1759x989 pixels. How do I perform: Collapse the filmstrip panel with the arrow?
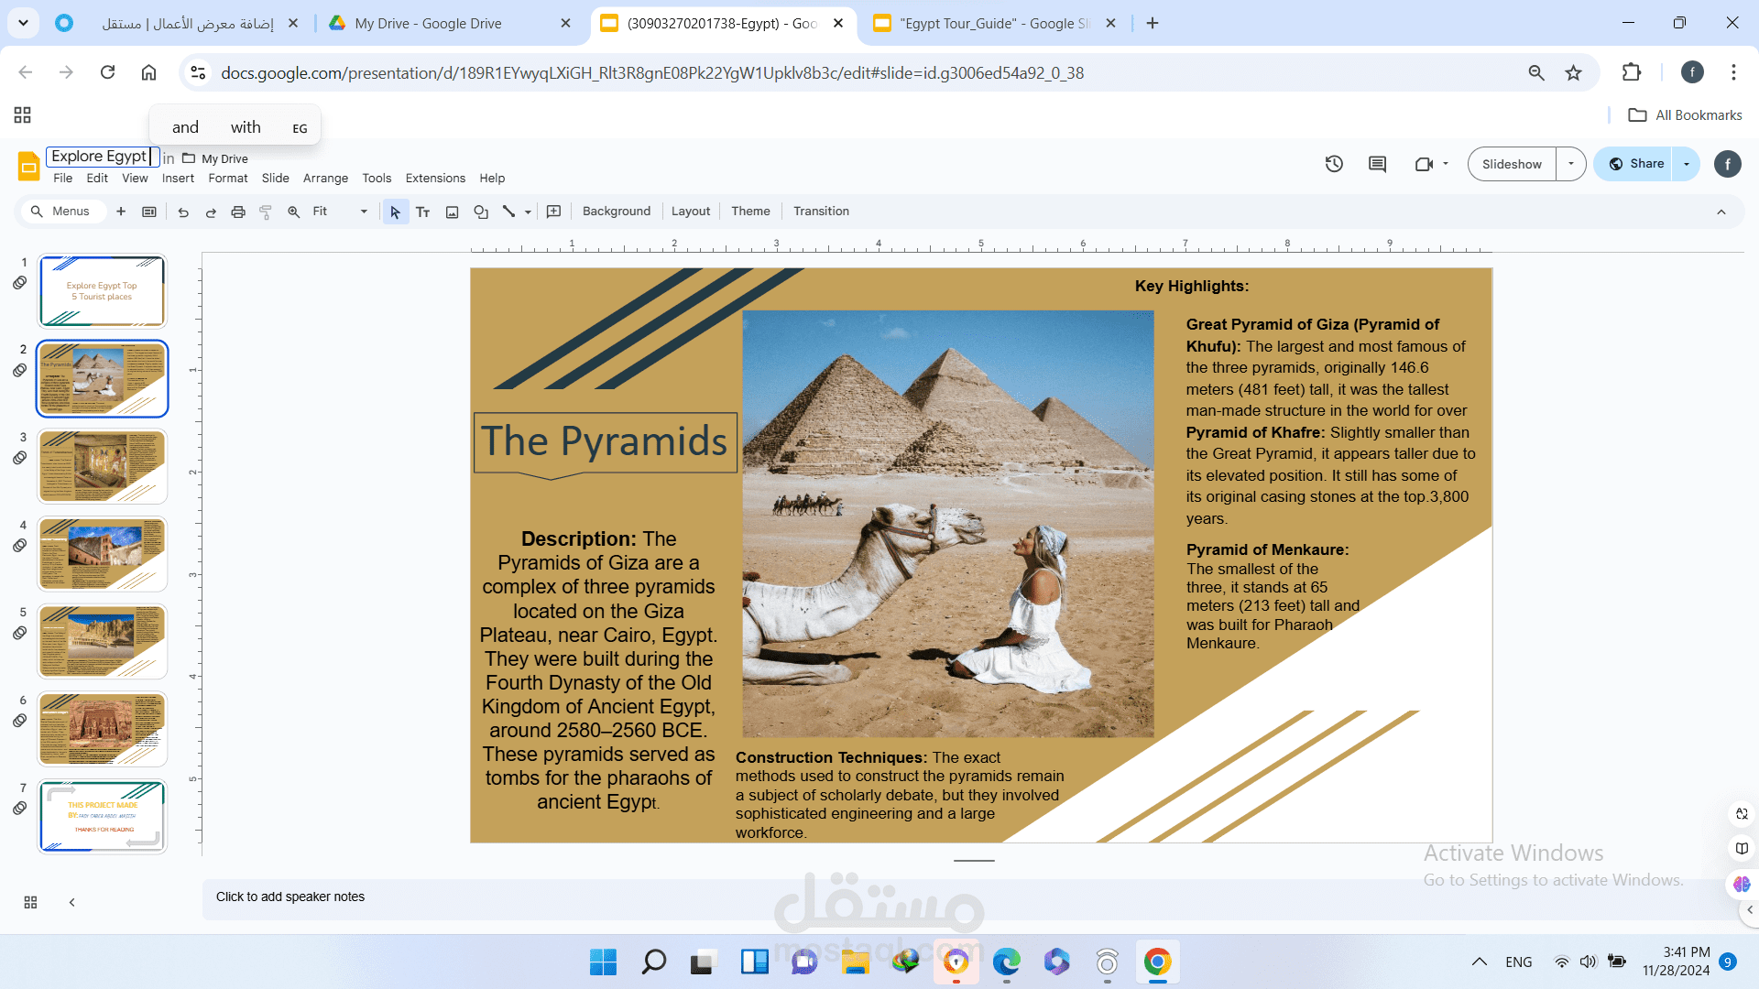point(71,902)
